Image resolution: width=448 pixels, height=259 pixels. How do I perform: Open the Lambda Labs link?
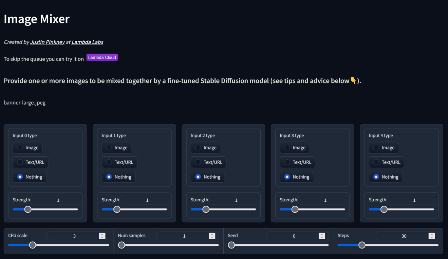click(x=87, y=42)
